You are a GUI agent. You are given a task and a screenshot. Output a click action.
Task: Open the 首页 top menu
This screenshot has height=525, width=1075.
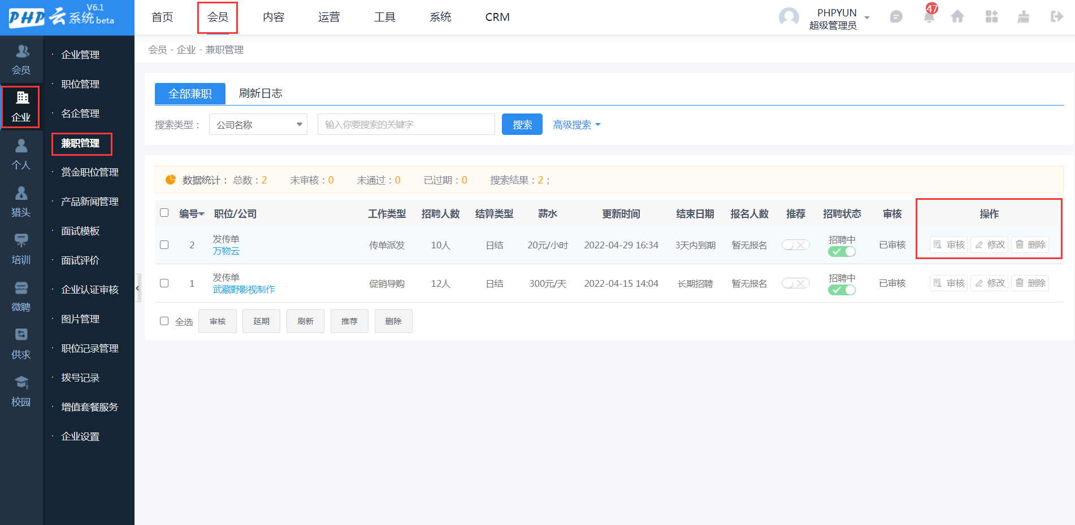pos(162,17)
